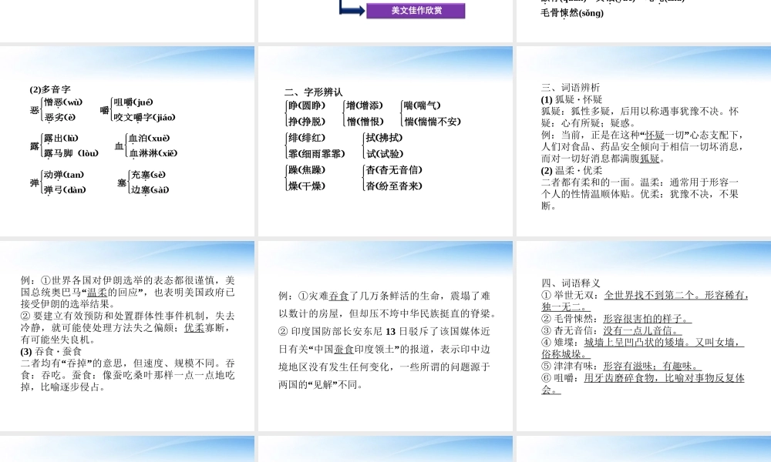This screenshot has height=462, width=771.
Task: Select the definition line ⑥ 咀嚼
Action: (643, 384)
